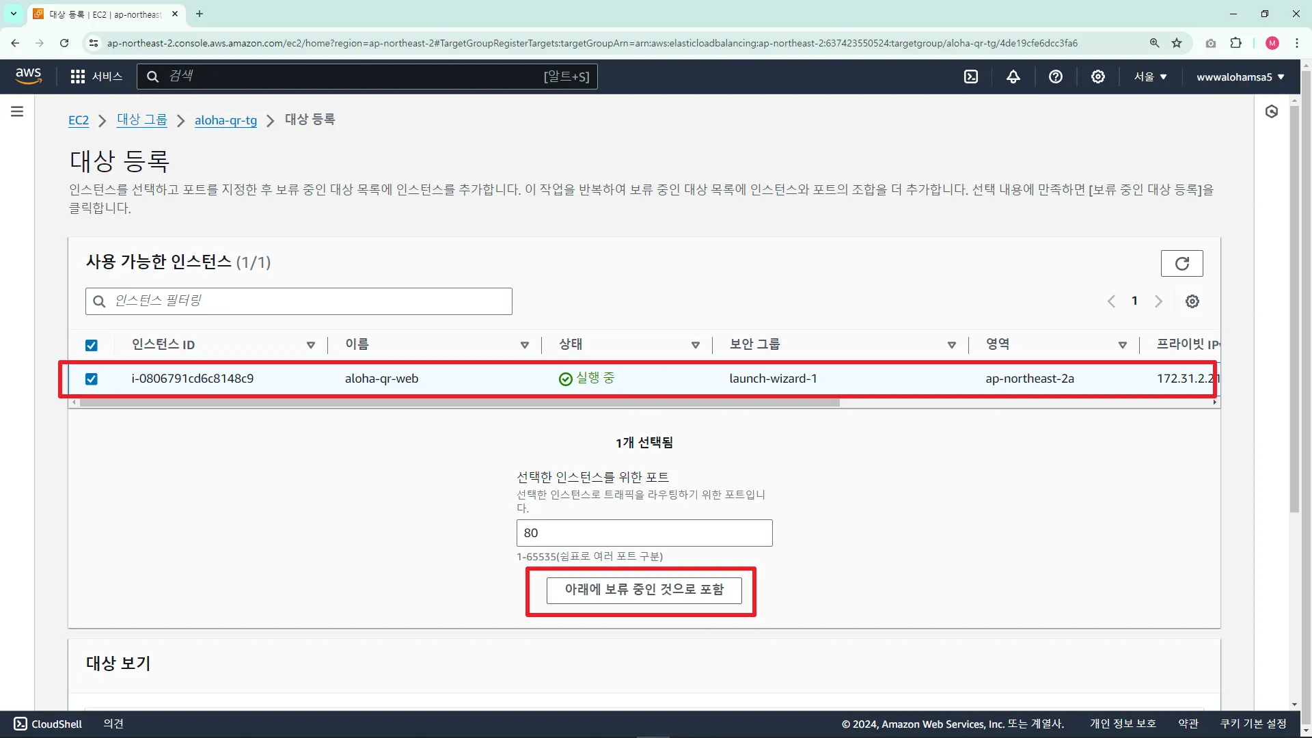Open the AWS CloudShell icon in top bar
This screenshot has height=738, width=1312.
click(971, 77)
